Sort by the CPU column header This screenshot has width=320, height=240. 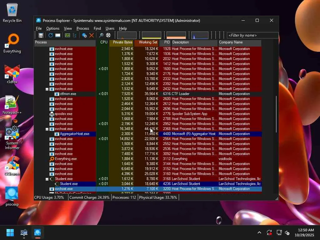tap(103, 42)
